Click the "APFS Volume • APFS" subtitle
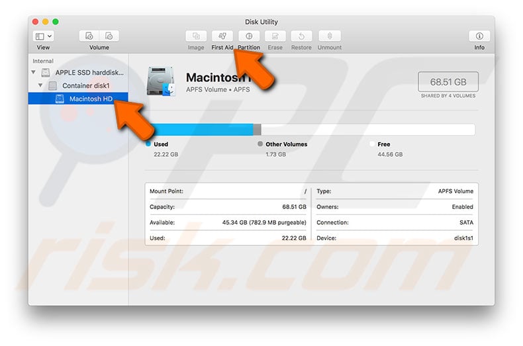 pos(218,89)
